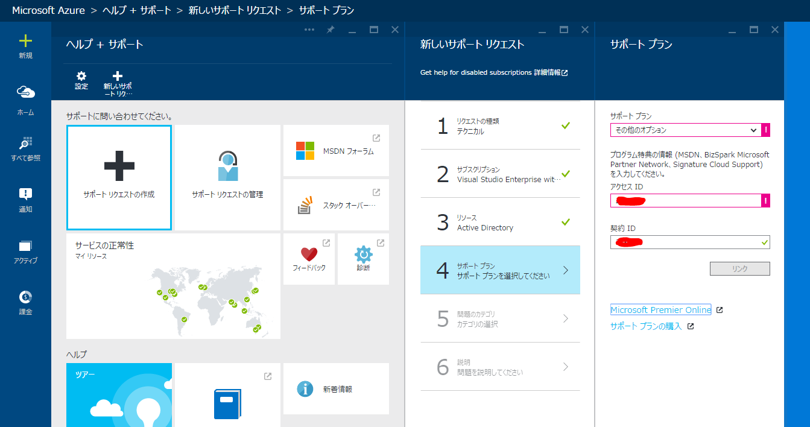Pin the ヘルプ+サポート blade
Viewport: 810px width, 427px height.
[x=331, y=30]
